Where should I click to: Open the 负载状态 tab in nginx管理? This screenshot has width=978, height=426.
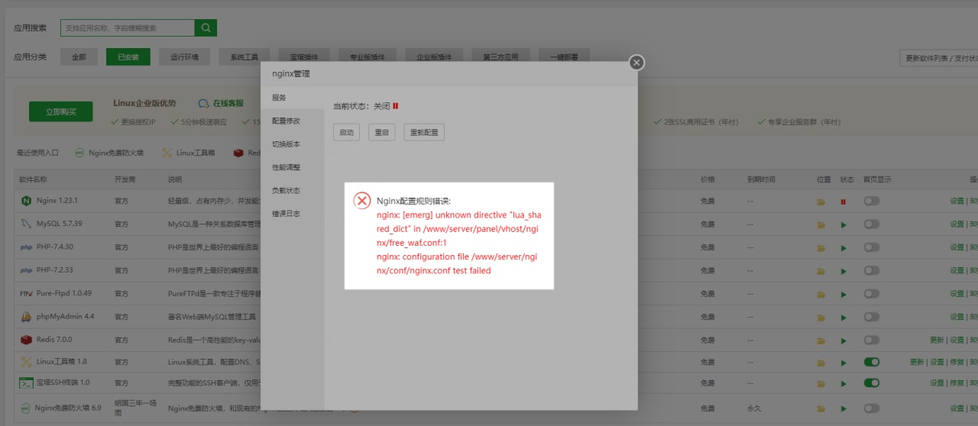[x=293, y=190]
